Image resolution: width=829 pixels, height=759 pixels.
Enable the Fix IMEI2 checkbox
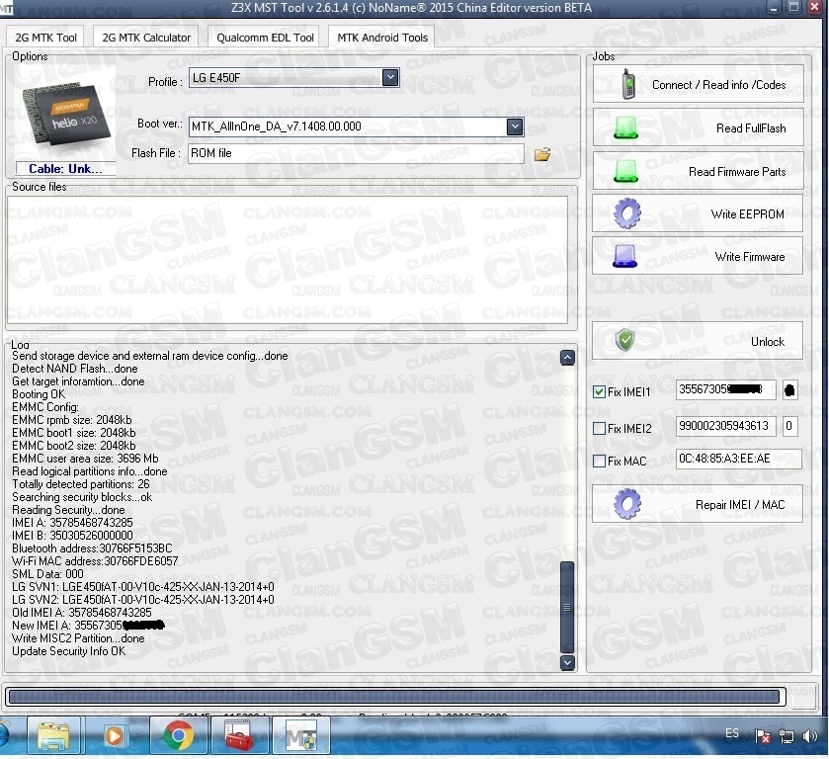coord(599,429)
